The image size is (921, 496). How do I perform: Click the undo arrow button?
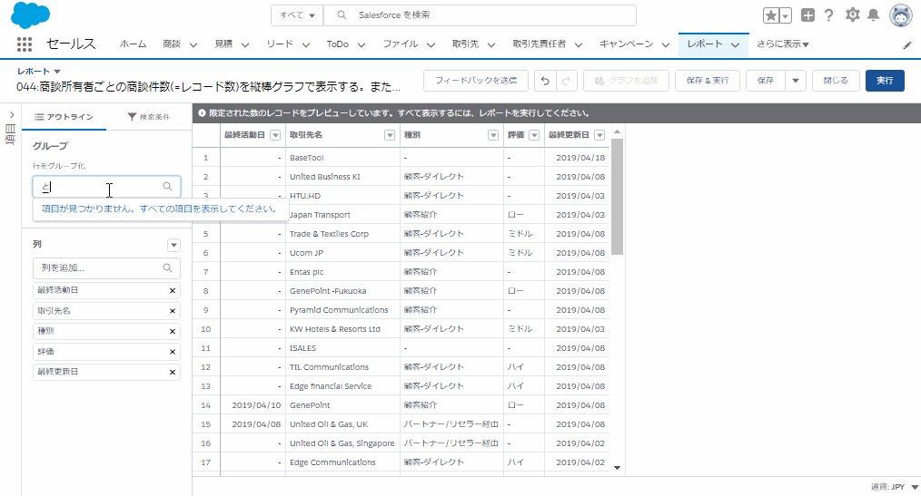545,81
